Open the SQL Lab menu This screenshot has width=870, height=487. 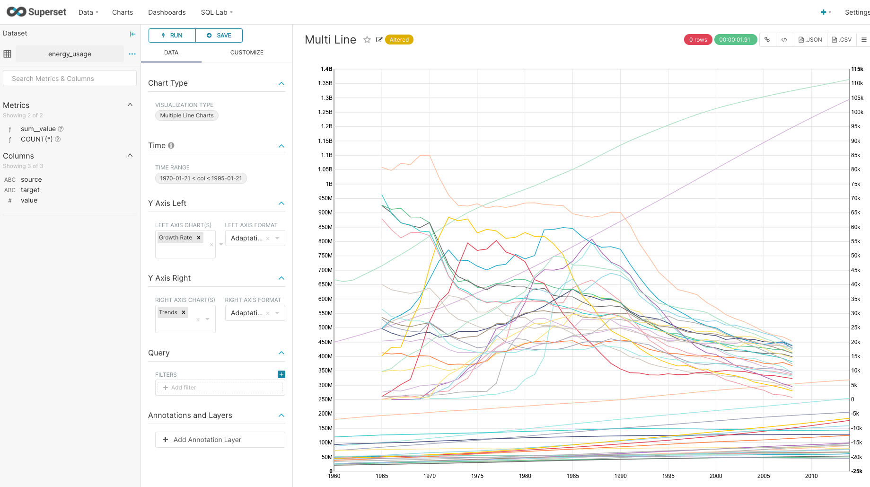coord(217,12)
